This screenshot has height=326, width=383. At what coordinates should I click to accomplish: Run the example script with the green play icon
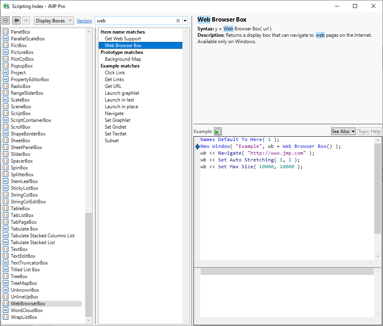[217, 131]
